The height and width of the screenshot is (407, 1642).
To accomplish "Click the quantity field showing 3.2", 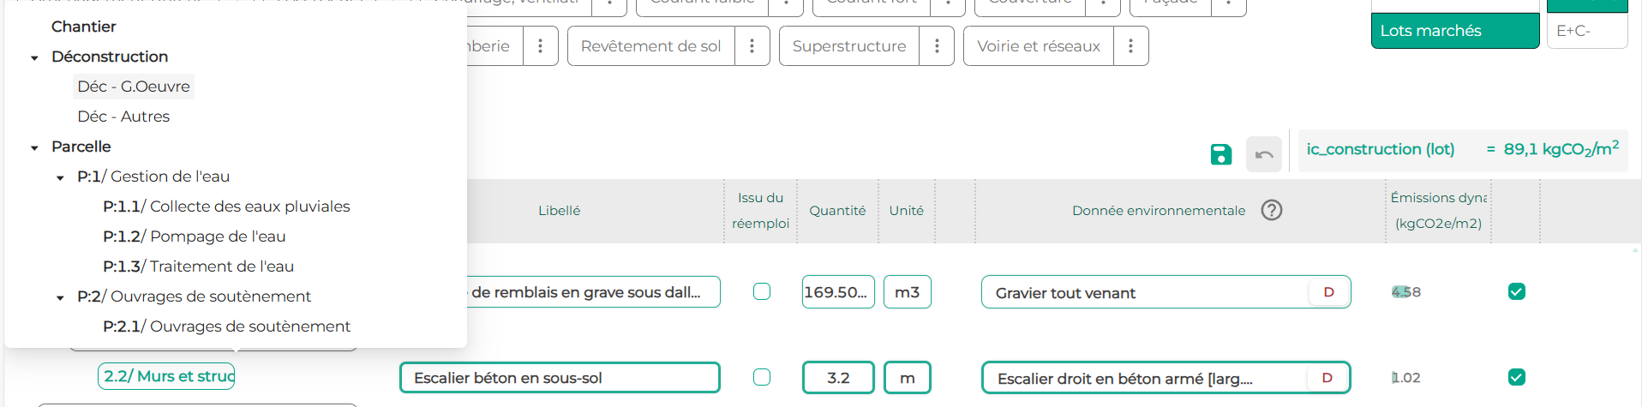I will (837, 378).
